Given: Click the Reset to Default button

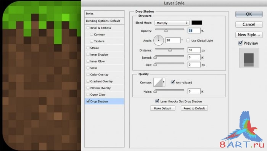Looking at the screenshot, I should pos(194,108).
